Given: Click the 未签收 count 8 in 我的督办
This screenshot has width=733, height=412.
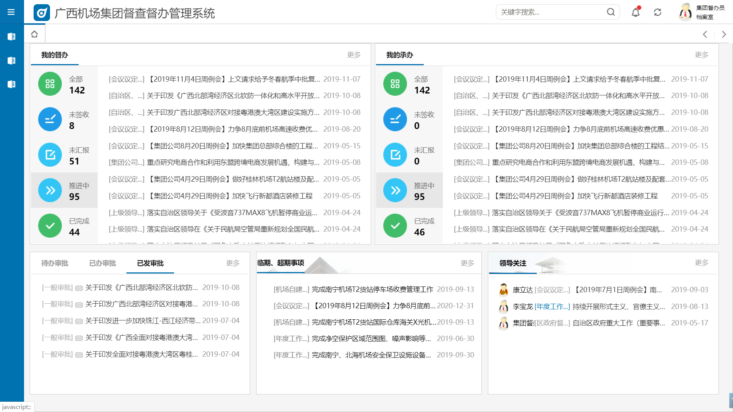Looking at the screenshot, I should click(72, 126).
